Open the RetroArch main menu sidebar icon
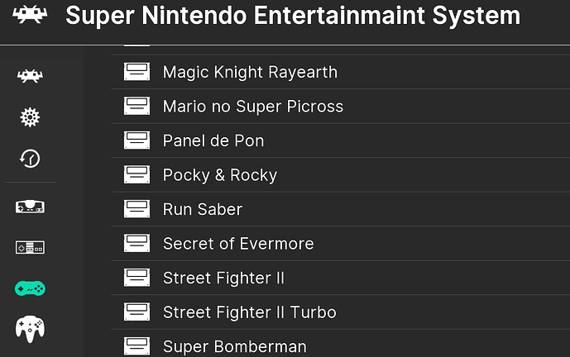The image size is (570, 357). 30,77
